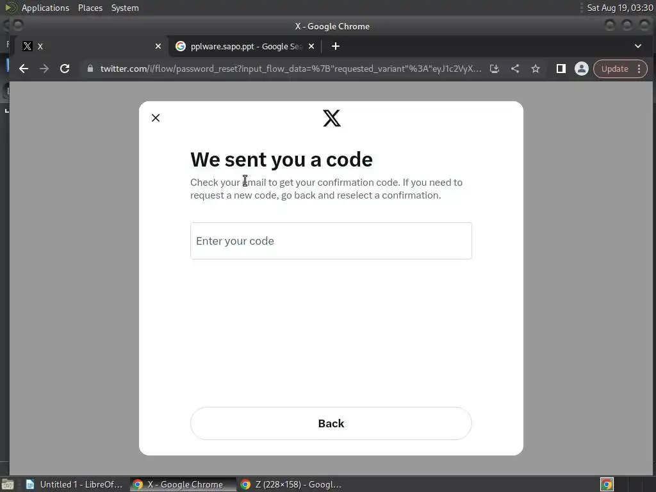Bookmark this page with the star icon
The height and width of the screenshot is (492, 656).
[536, 69]
